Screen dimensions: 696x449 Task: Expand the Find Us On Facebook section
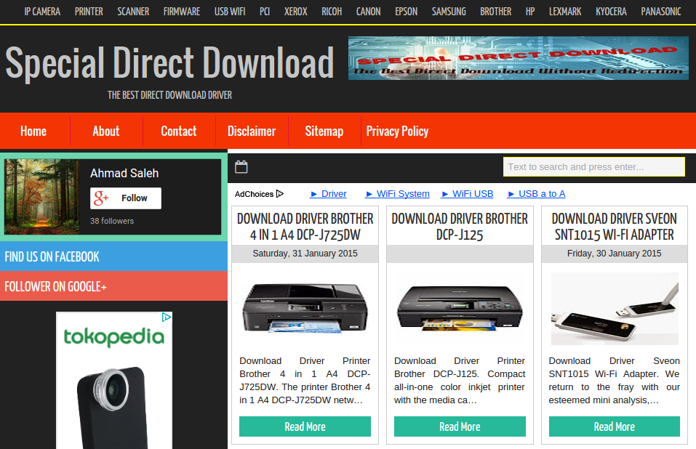[x=113, y=256]
